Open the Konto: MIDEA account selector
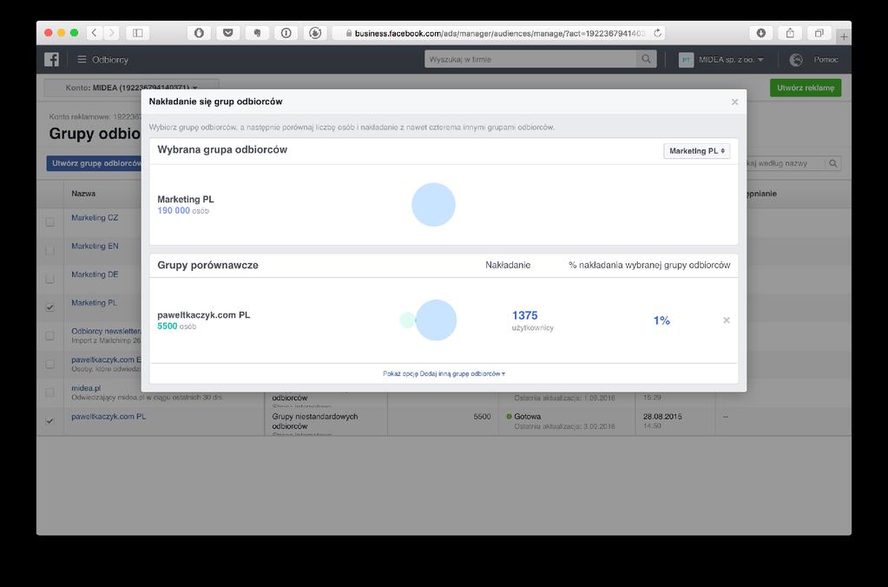This screenshot has height=587, width=888. point(131,88)
